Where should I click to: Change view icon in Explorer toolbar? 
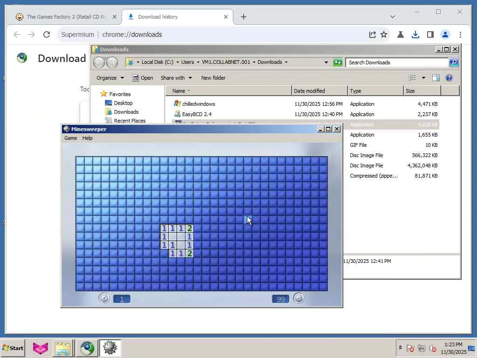click(412, 78)
